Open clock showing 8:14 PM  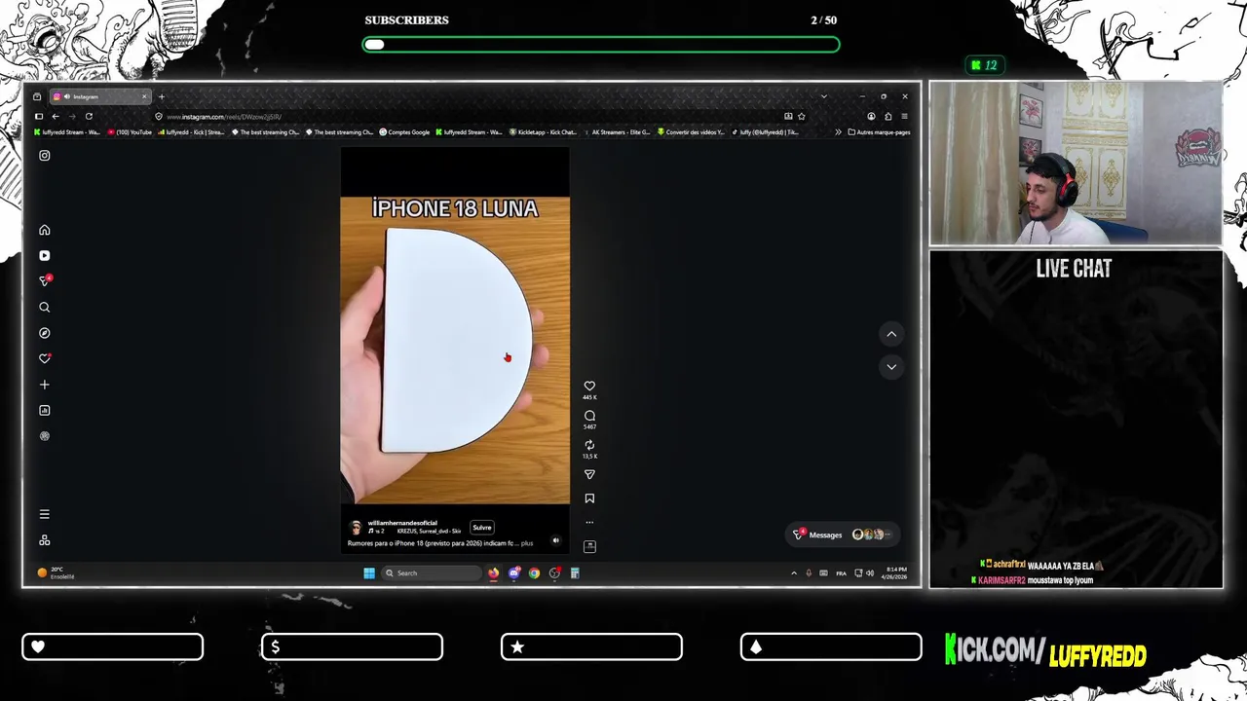click(x=895, y=572)
